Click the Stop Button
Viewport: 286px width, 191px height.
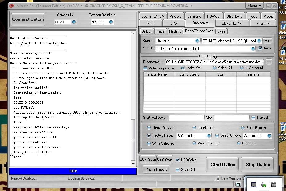(x=257, y=164)
